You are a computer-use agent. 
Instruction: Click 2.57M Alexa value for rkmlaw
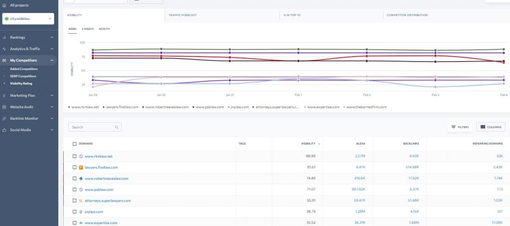tap(360, 156)
